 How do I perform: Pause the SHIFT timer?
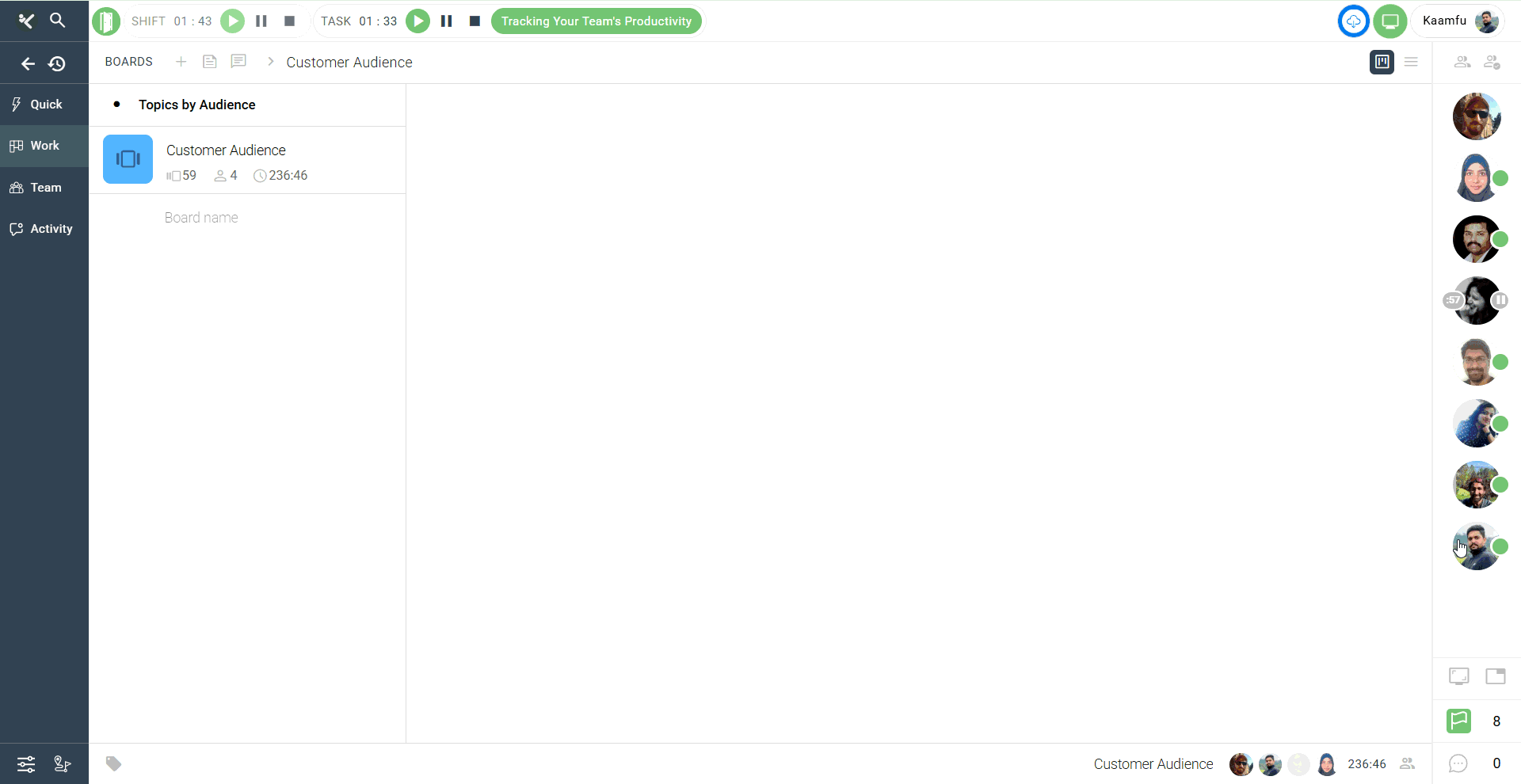(261, 21)
